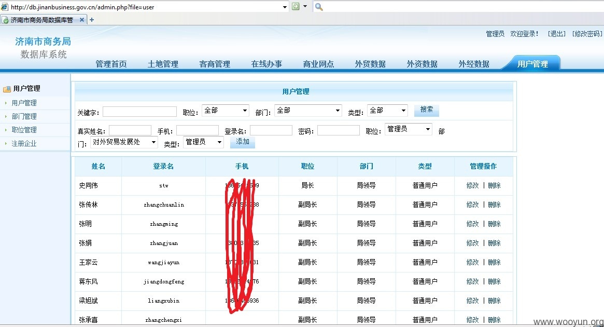Open the 在线办事 nav tab

266,64
